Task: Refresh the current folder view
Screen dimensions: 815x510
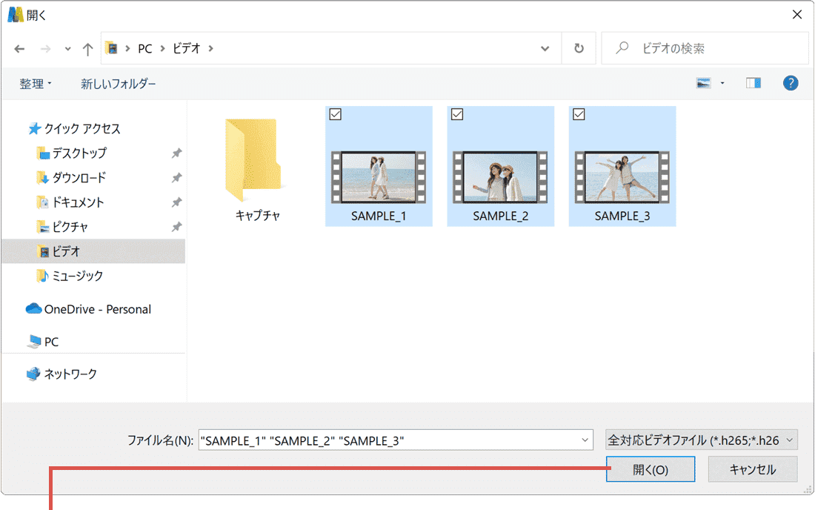Action: click(578, 47)
